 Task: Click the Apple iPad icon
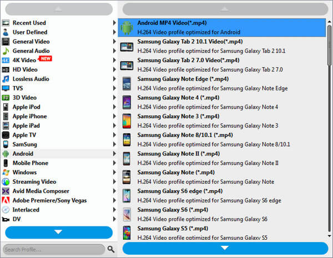[6, 126]
